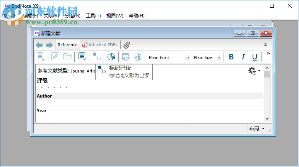Switch to the Reference tab
This screenshot has width=299, height=167.
[x=68, y=45]
